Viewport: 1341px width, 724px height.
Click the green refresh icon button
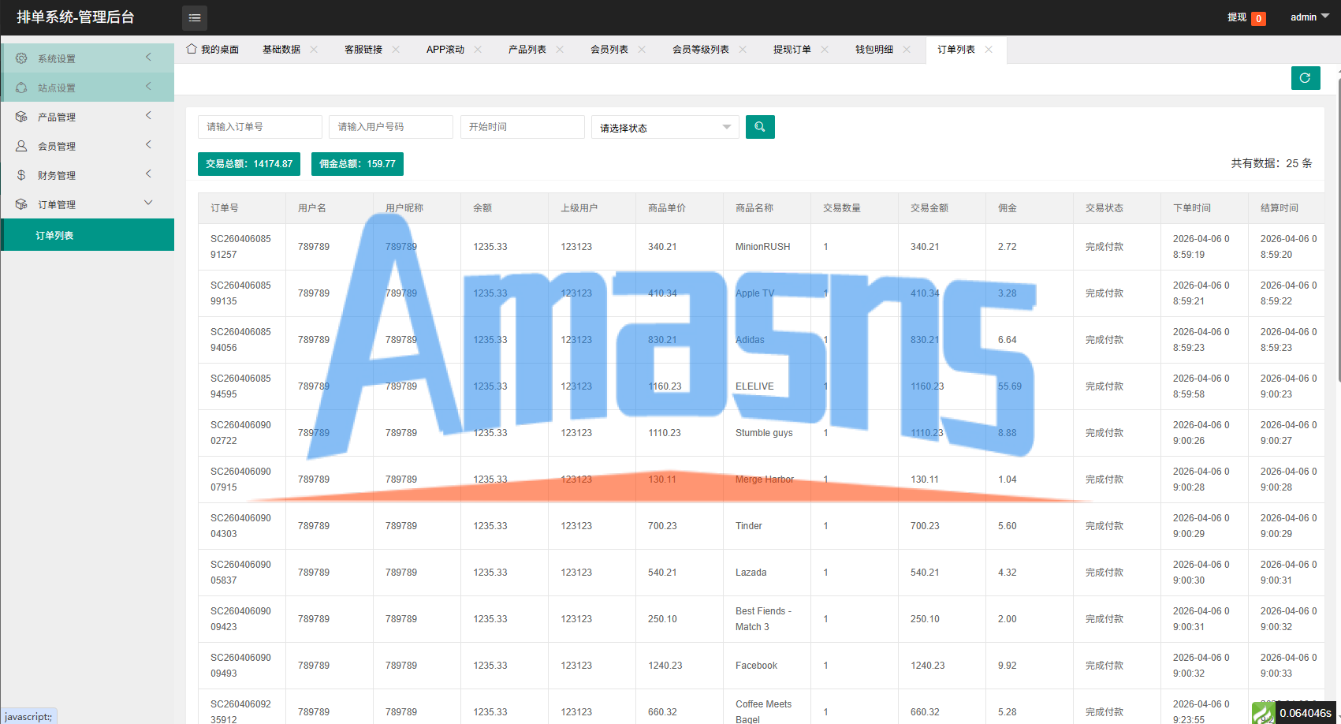[1306, 78]
